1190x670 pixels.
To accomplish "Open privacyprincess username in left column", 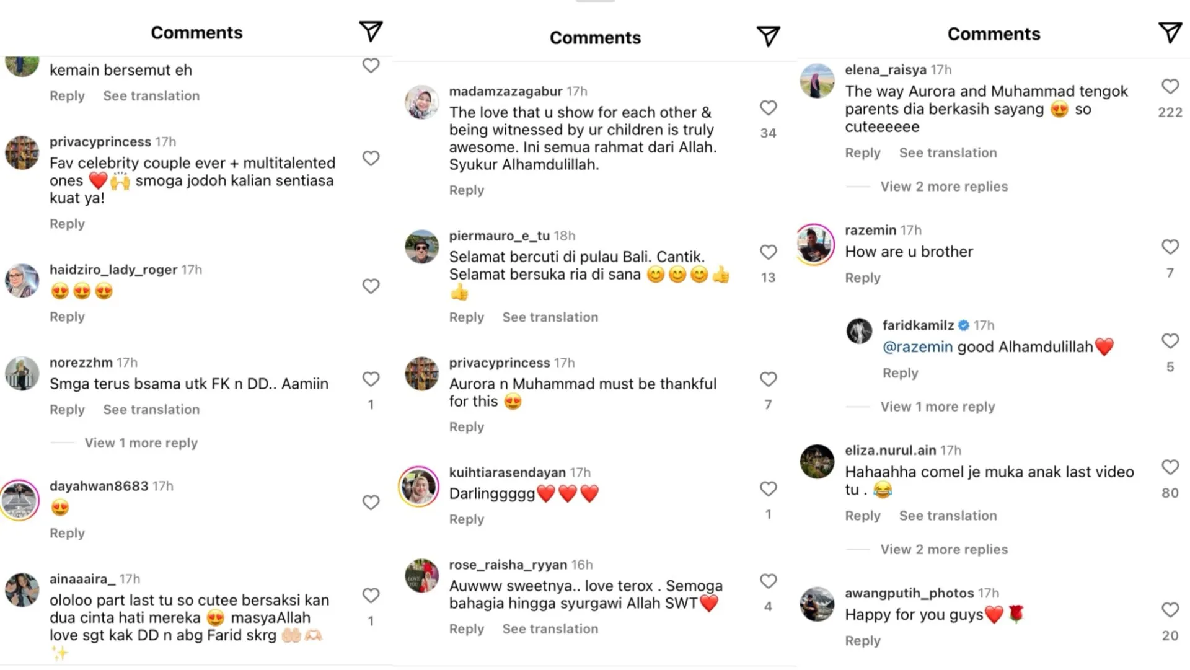I will (100, 142).
